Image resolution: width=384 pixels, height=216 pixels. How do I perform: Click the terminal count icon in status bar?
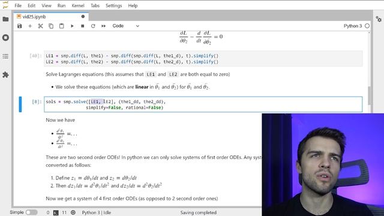click(x=56, y=212)
